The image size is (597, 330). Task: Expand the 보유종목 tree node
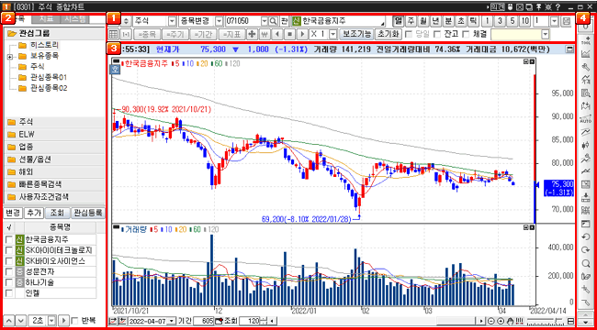[x=9, y=57]
